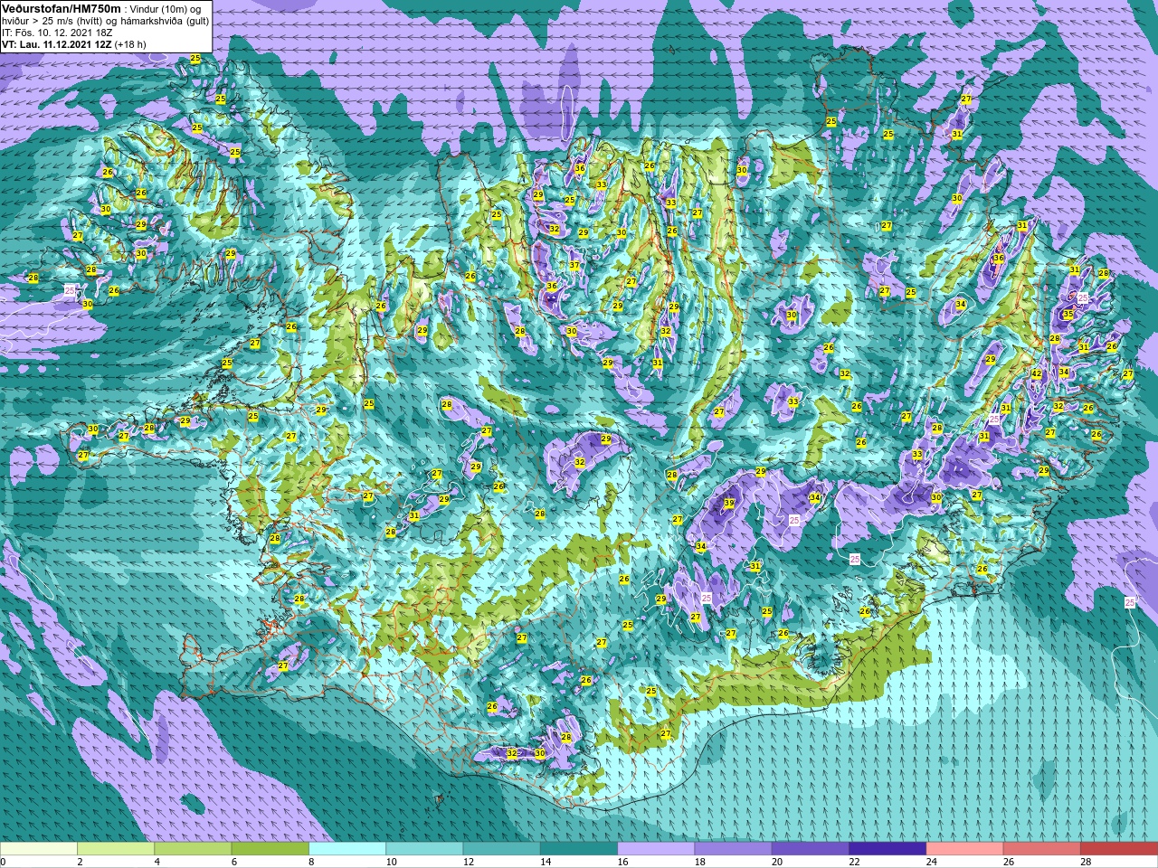Pick the dark indigo 22–24 scale segment
The height and width of the screenshot is (868, 1158).
[x=887, y=850]
